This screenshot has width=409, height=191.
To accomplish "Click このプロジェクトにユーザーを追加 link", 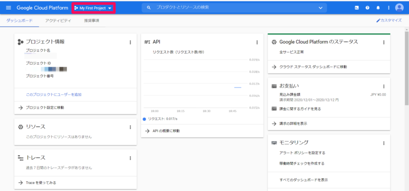I will coord(54,95).
